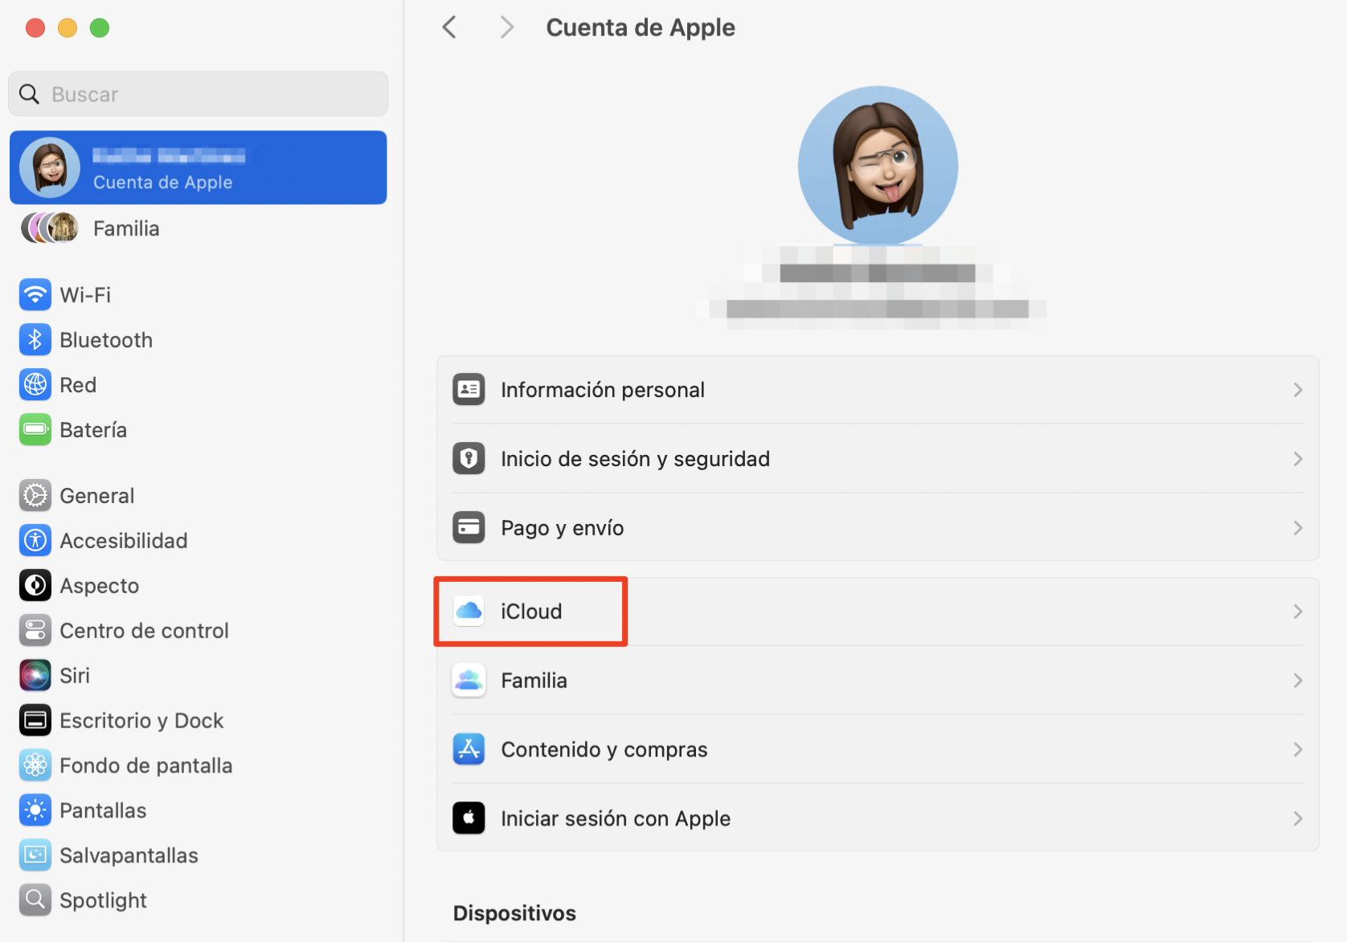Open Inicio de sesión y seguridad label
The height and width of the screenshot is (942, 1347).
click(x=635, y=459)
